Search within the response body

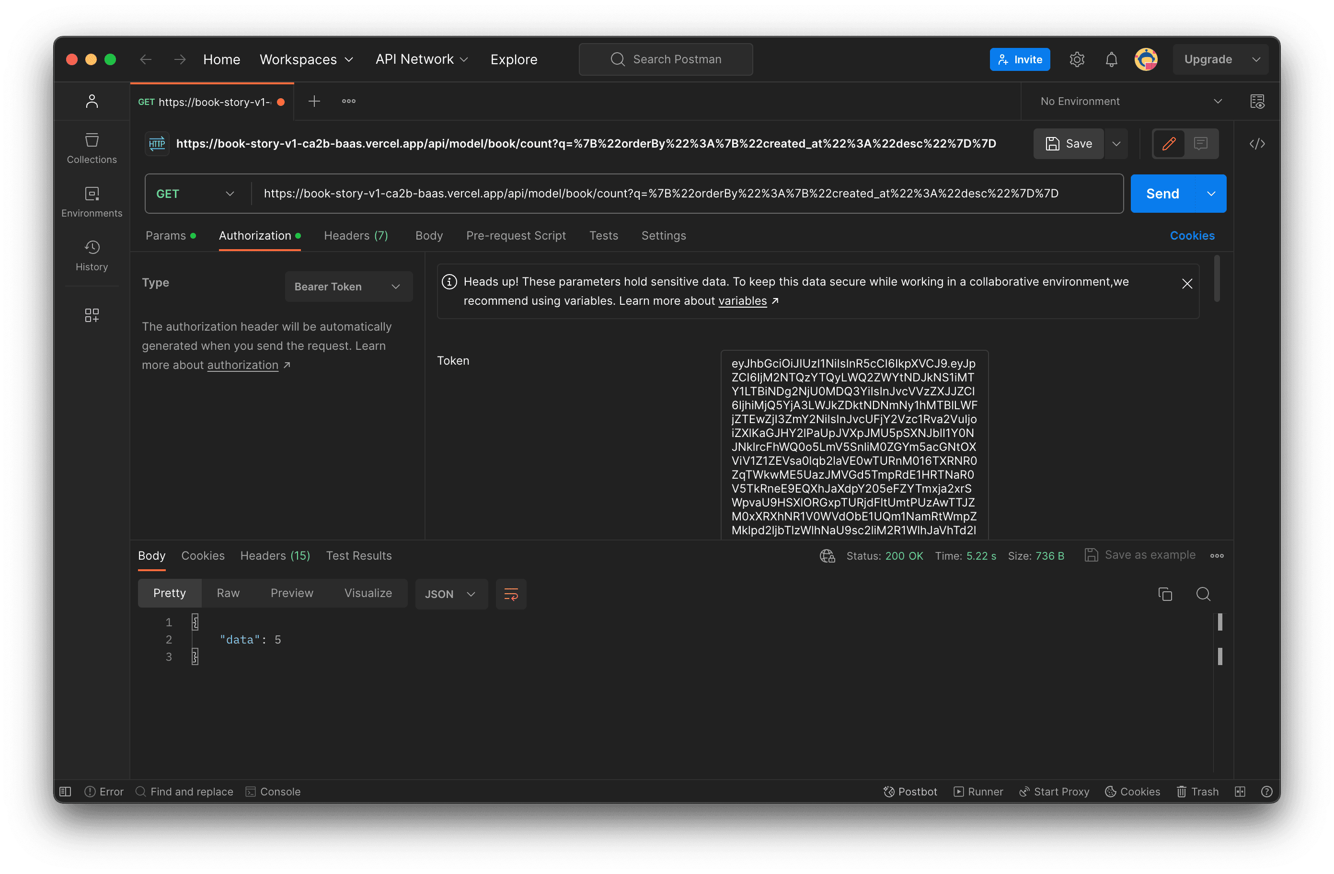[1203, 594]
